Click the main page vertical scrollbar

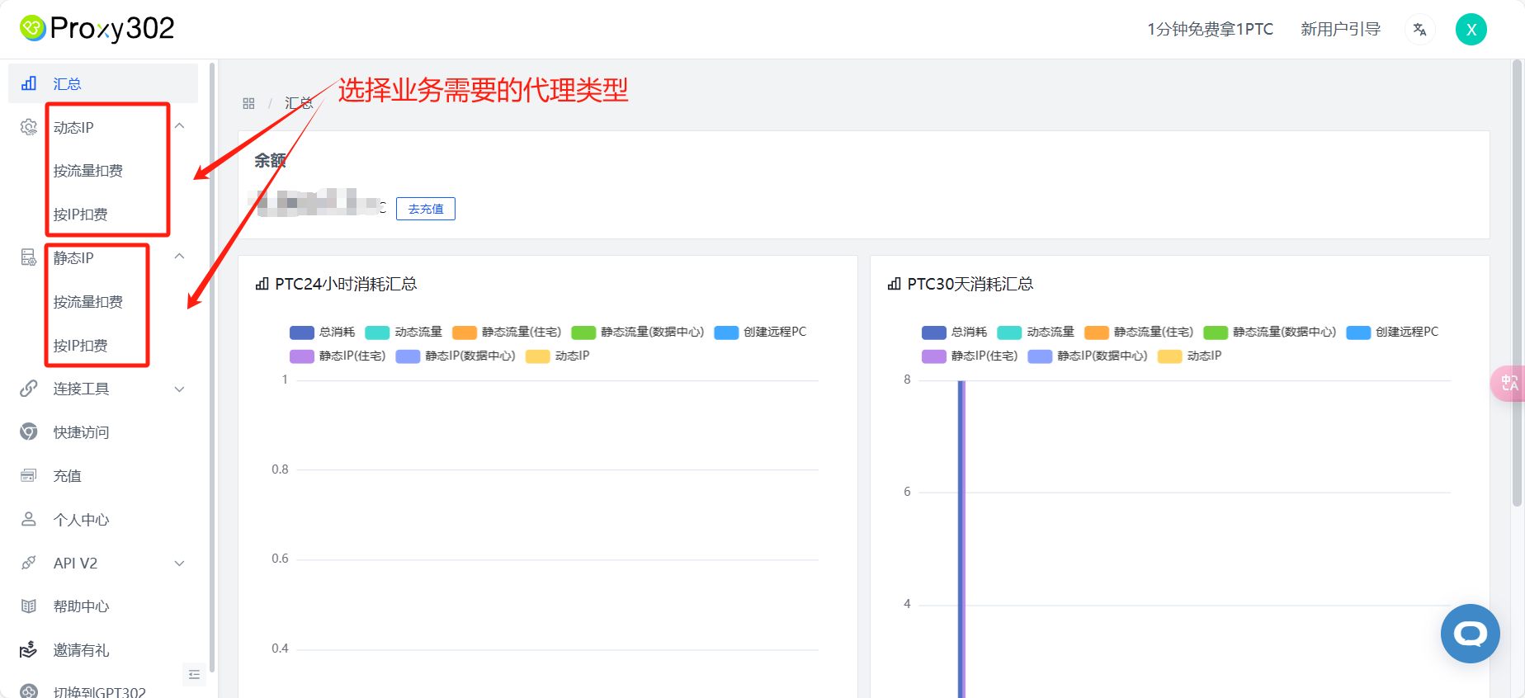click(1517, 283)
